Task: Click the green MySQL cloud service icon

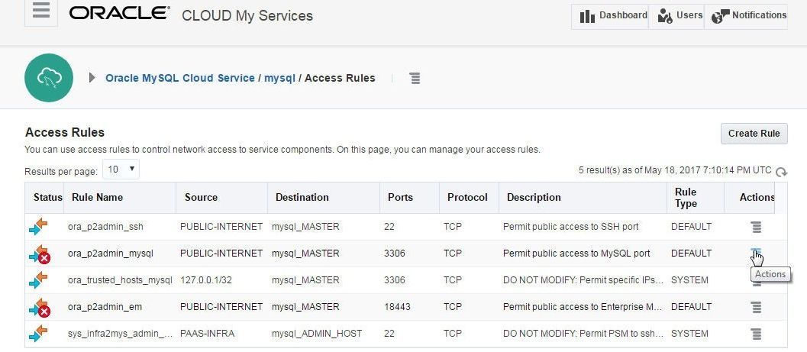Action: pos(49,78)
